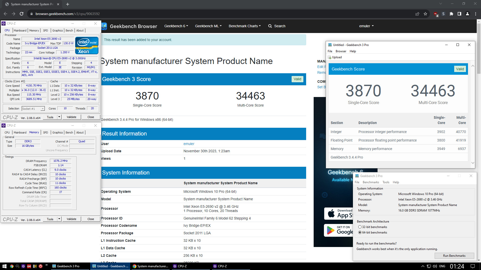Open the Windows Start menu
481x270 pixels.
4,266
